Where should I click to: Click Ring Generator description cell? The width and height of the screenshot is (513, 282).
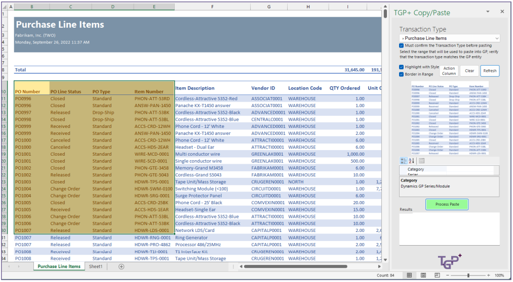[x=212, y=238]
